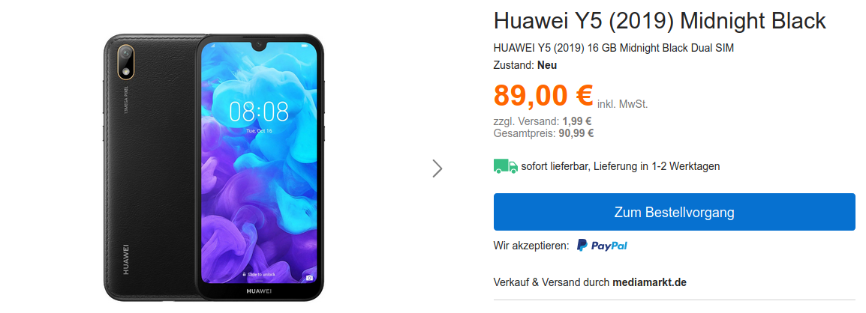Click the Zum Bestellvorgang button
This screenshot has height=313, width=866.
(x=674, y=212)
